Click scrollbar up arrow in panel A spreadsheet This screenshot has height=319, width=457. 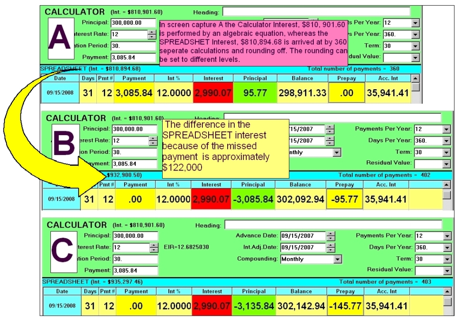click(415, 78)
